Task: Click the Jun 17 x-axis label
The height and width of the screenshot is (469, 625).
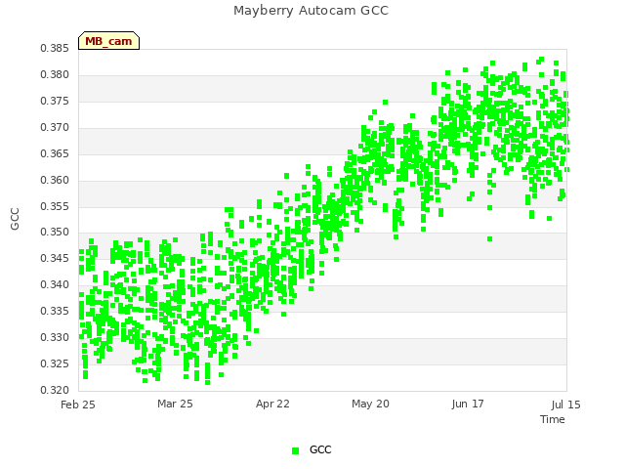Action: click(x=468, y=404)
